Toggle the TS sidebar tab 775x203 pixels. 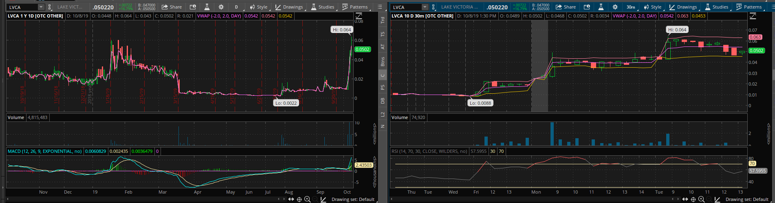pyautogui.click(x=383, y=34)
